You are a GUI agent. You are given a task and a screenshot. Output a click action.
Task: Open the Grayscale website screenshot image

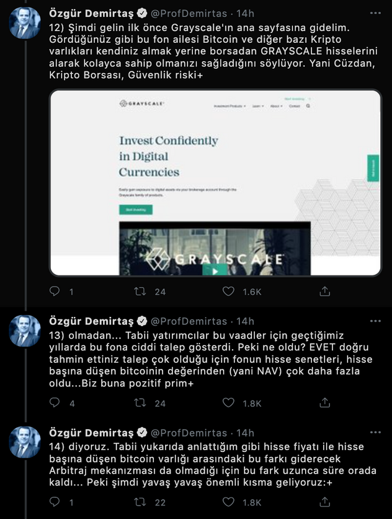pyautogui.click(x=215, y=182)
